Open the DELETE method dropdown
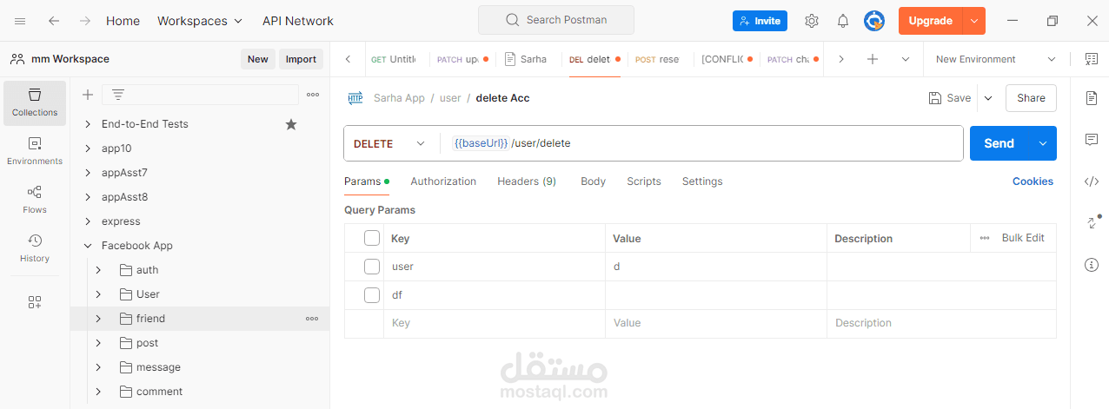Image resolution: width=1109 pixels, height=409 pixels. pyautogui.click(x=391, y=143)
